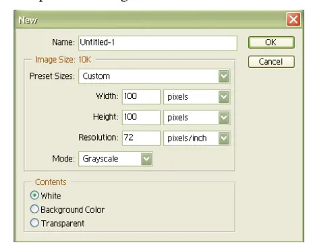
Task: Click the Custom preset combo box
Action: (154, 76)
